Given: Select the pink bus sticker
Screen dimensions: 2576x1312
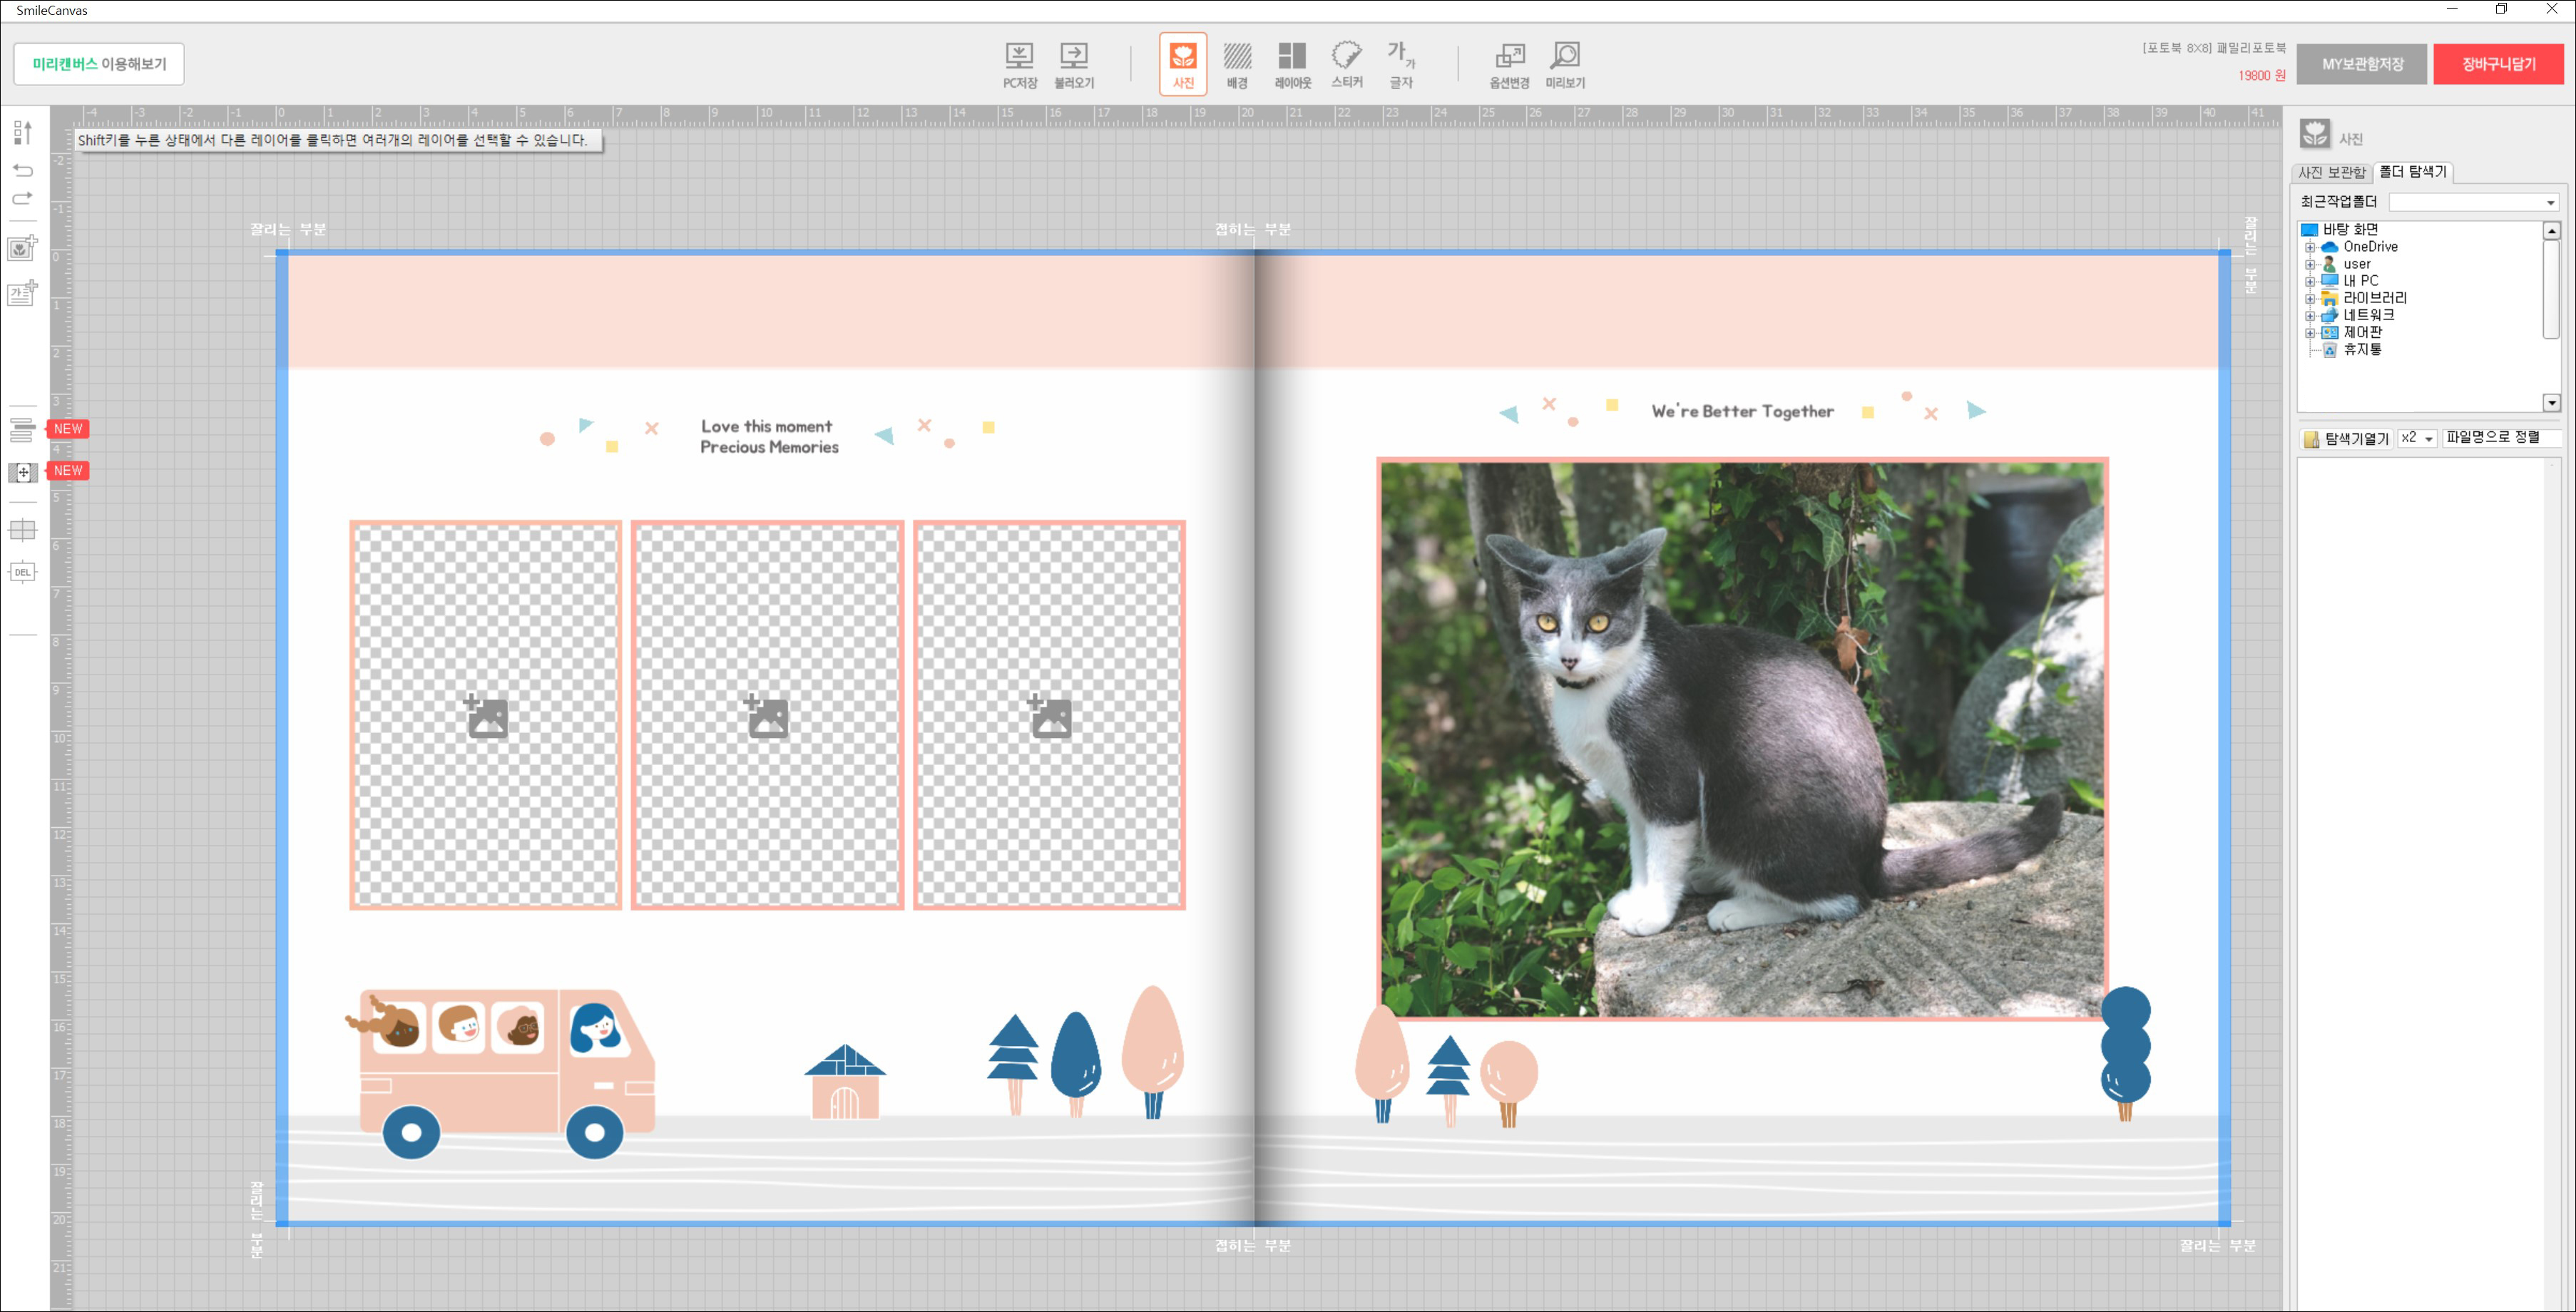Looking at the screenshot, I should [x=500, y=1074].
